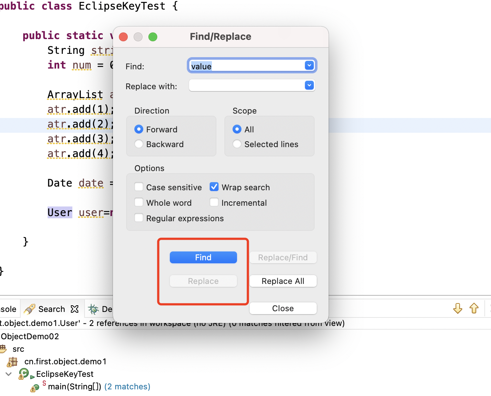Screen dimensions: 491x396
Task: Click the yellow up arrow for previous match
Action: (474, 308)
